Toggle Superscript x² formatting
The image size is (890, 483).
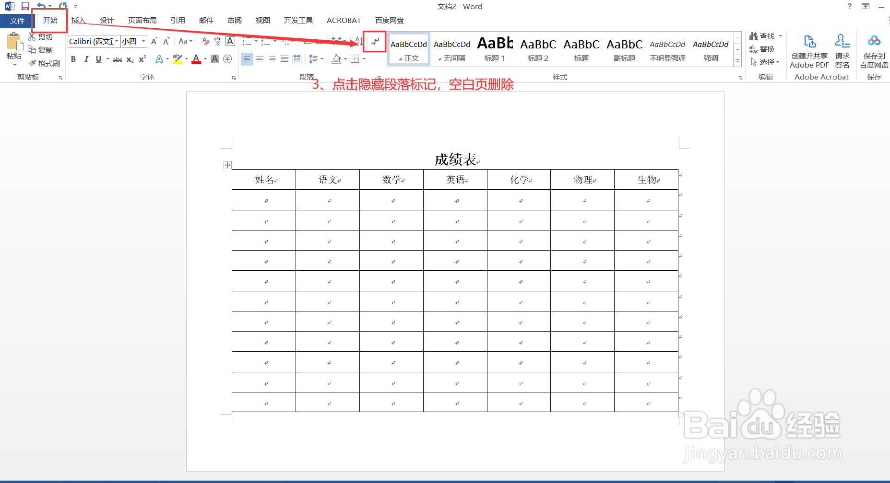[x=142, y=59]
